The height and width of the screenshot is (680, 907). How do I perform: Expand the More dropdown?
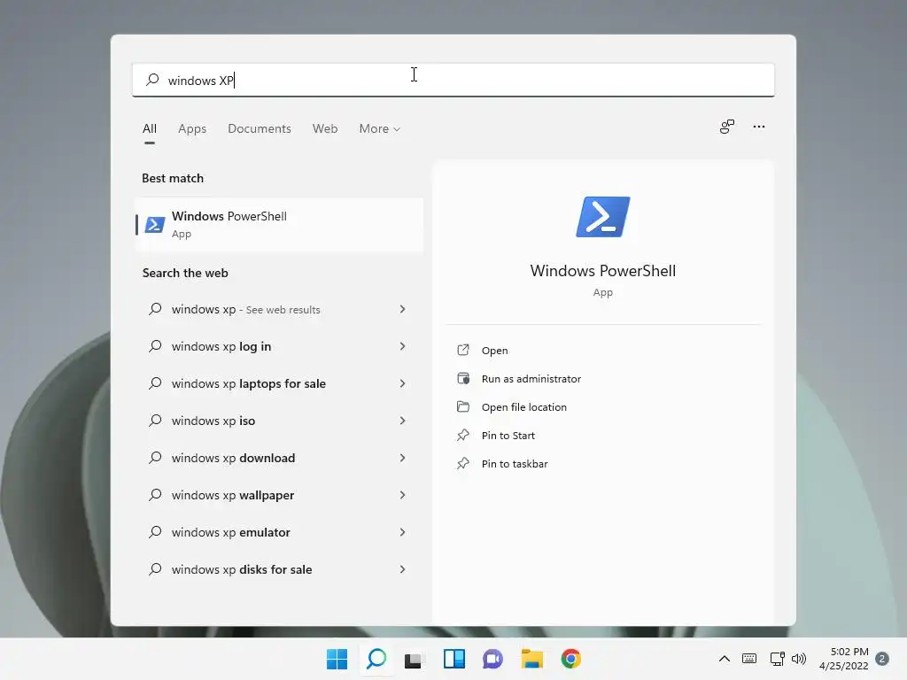(x=379, y=128)
